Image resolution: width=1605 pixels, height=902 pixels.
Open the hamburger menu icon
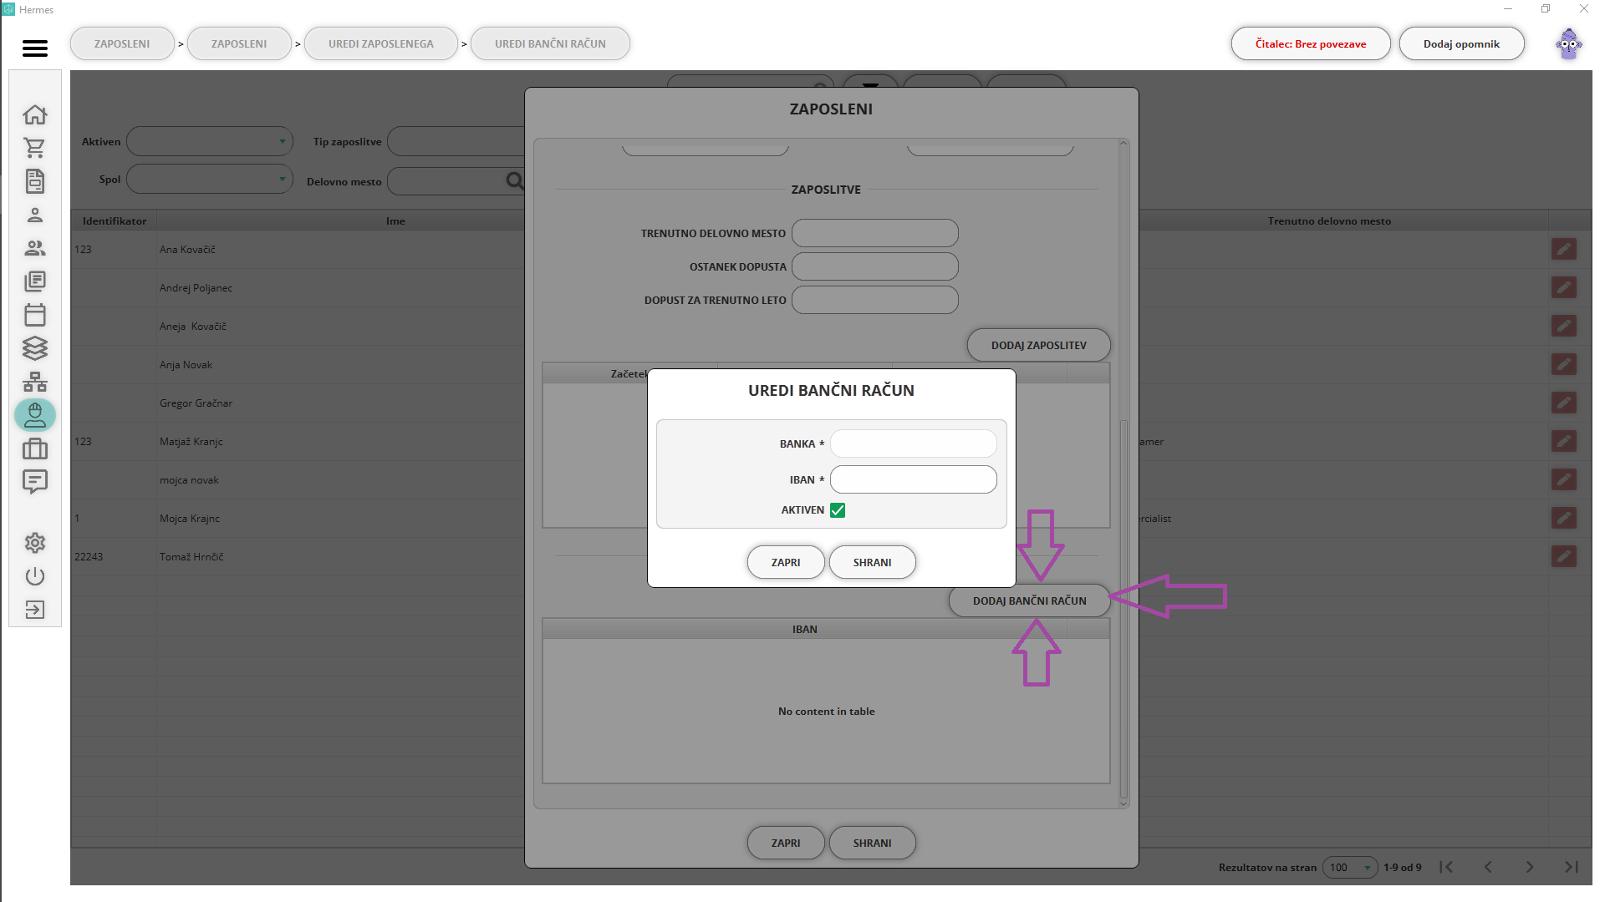coord(35,48)
